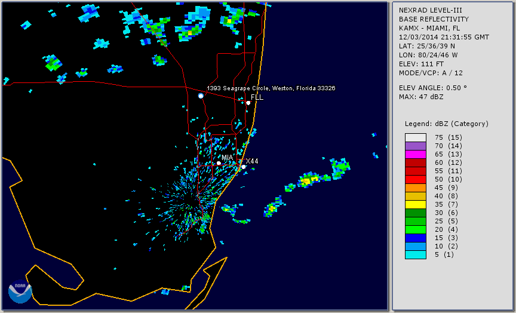Click the 5 (1) legend label

tap(444, 254)
